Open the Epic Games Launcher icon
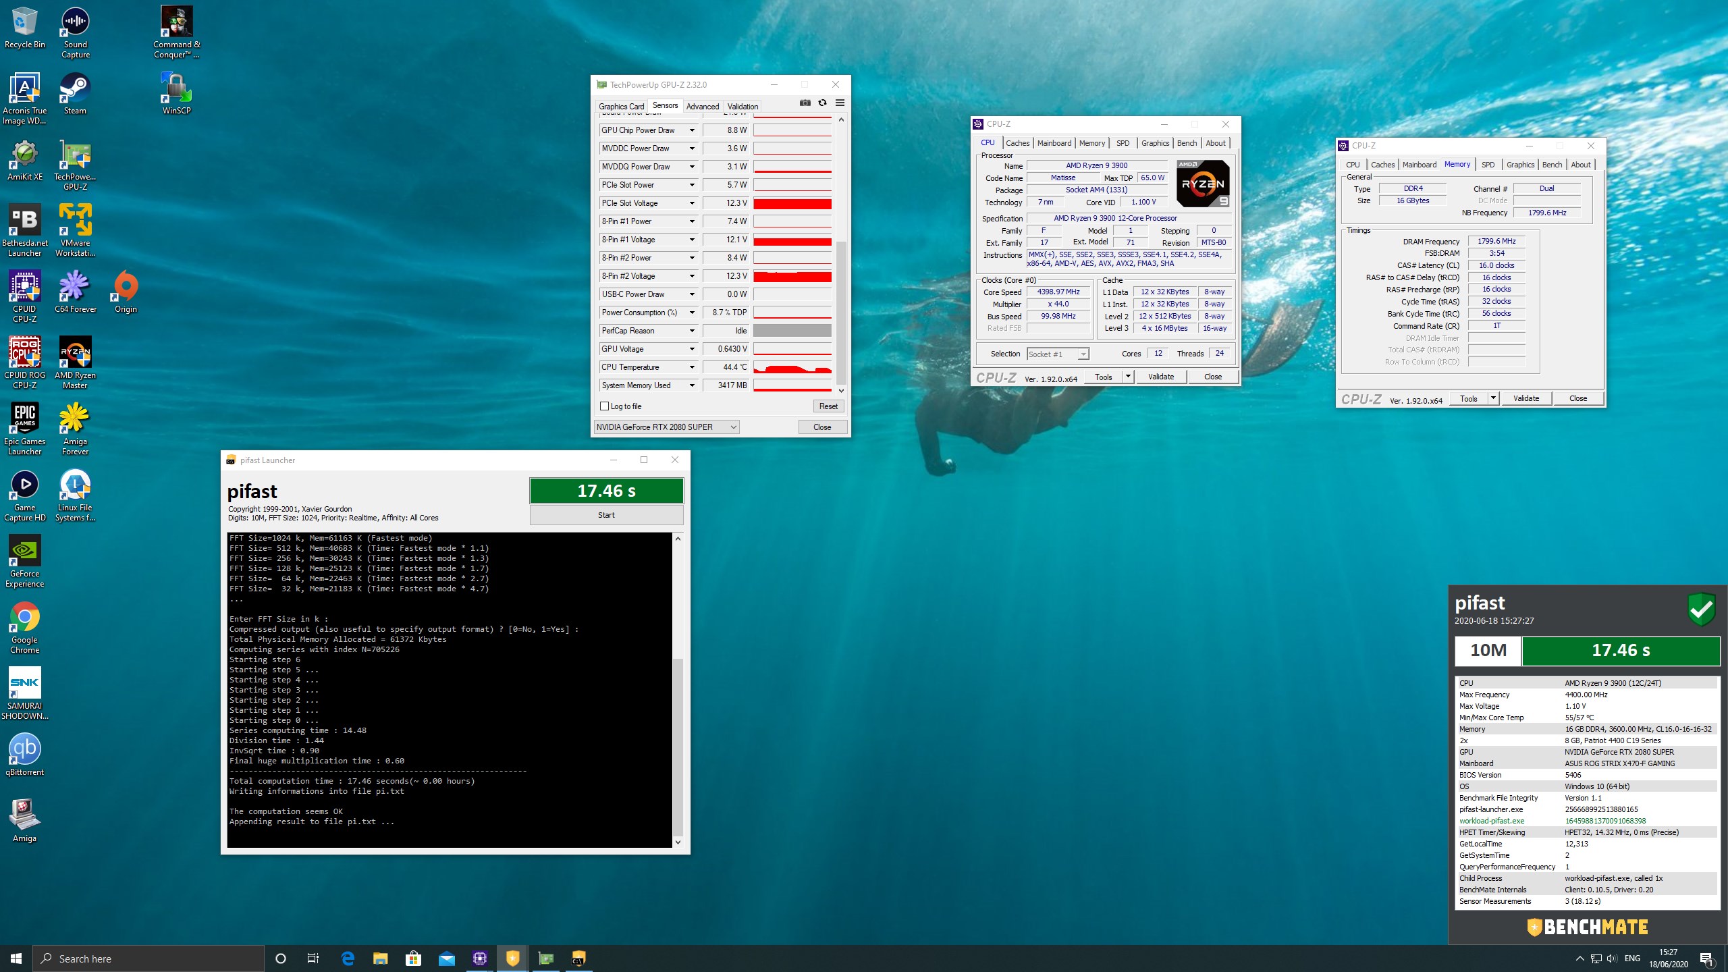 [x=24, y=429]
